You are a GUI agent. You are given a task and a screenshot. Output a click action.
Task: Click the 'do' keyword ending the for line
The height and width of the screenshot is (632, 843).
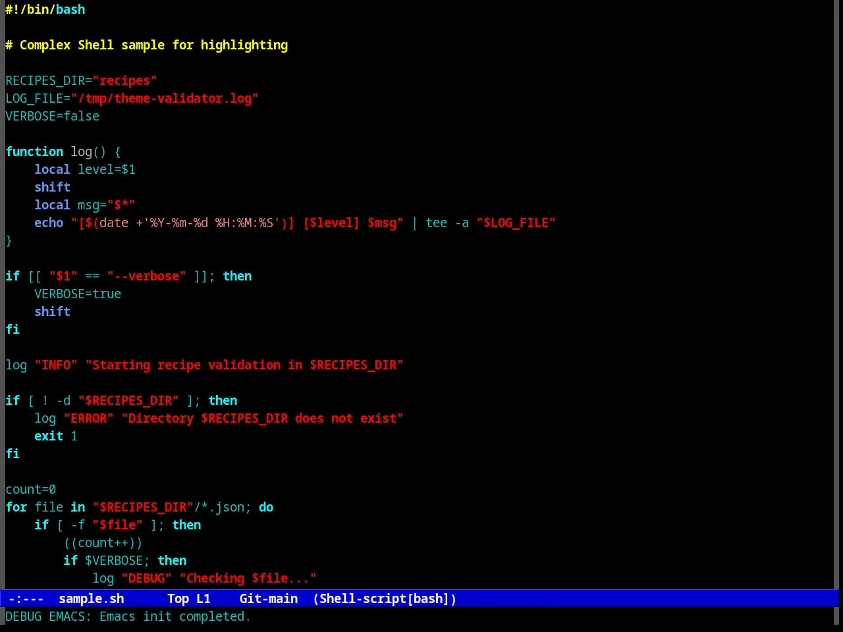pyautogui.click(x=266, y=507)
